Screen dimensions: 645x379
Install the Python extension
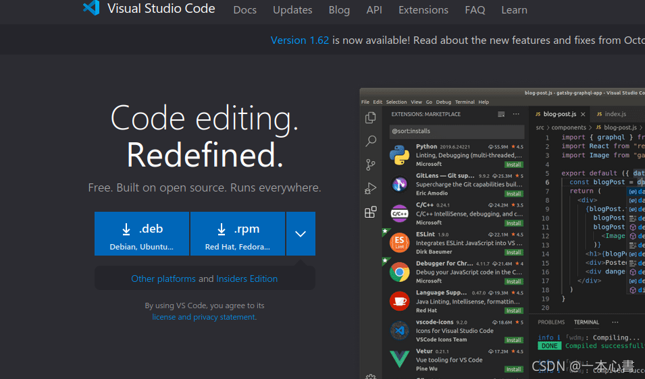pos(514,165)
